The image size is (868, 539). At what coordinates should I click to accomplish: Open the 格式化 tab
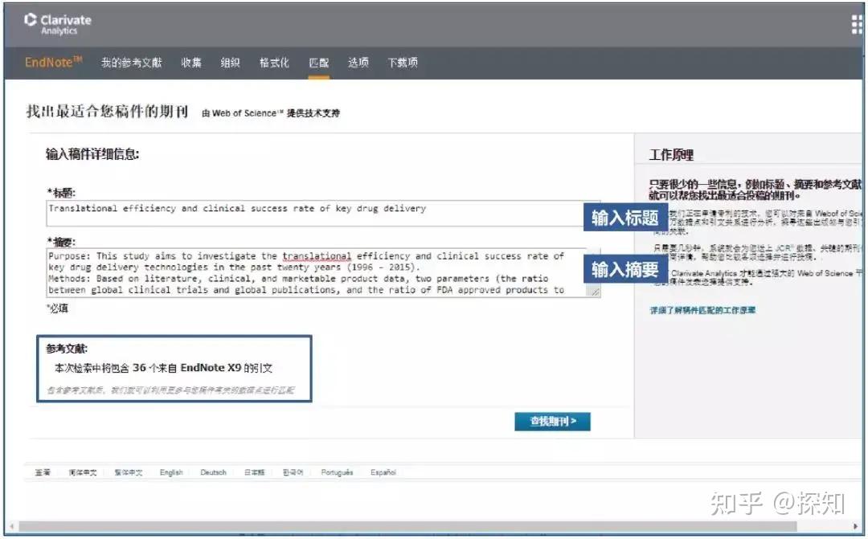(x=274, y=63)
